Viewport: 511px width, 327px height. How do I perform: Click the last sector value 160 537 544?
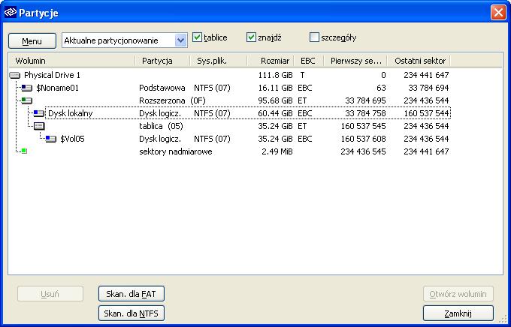426,113
